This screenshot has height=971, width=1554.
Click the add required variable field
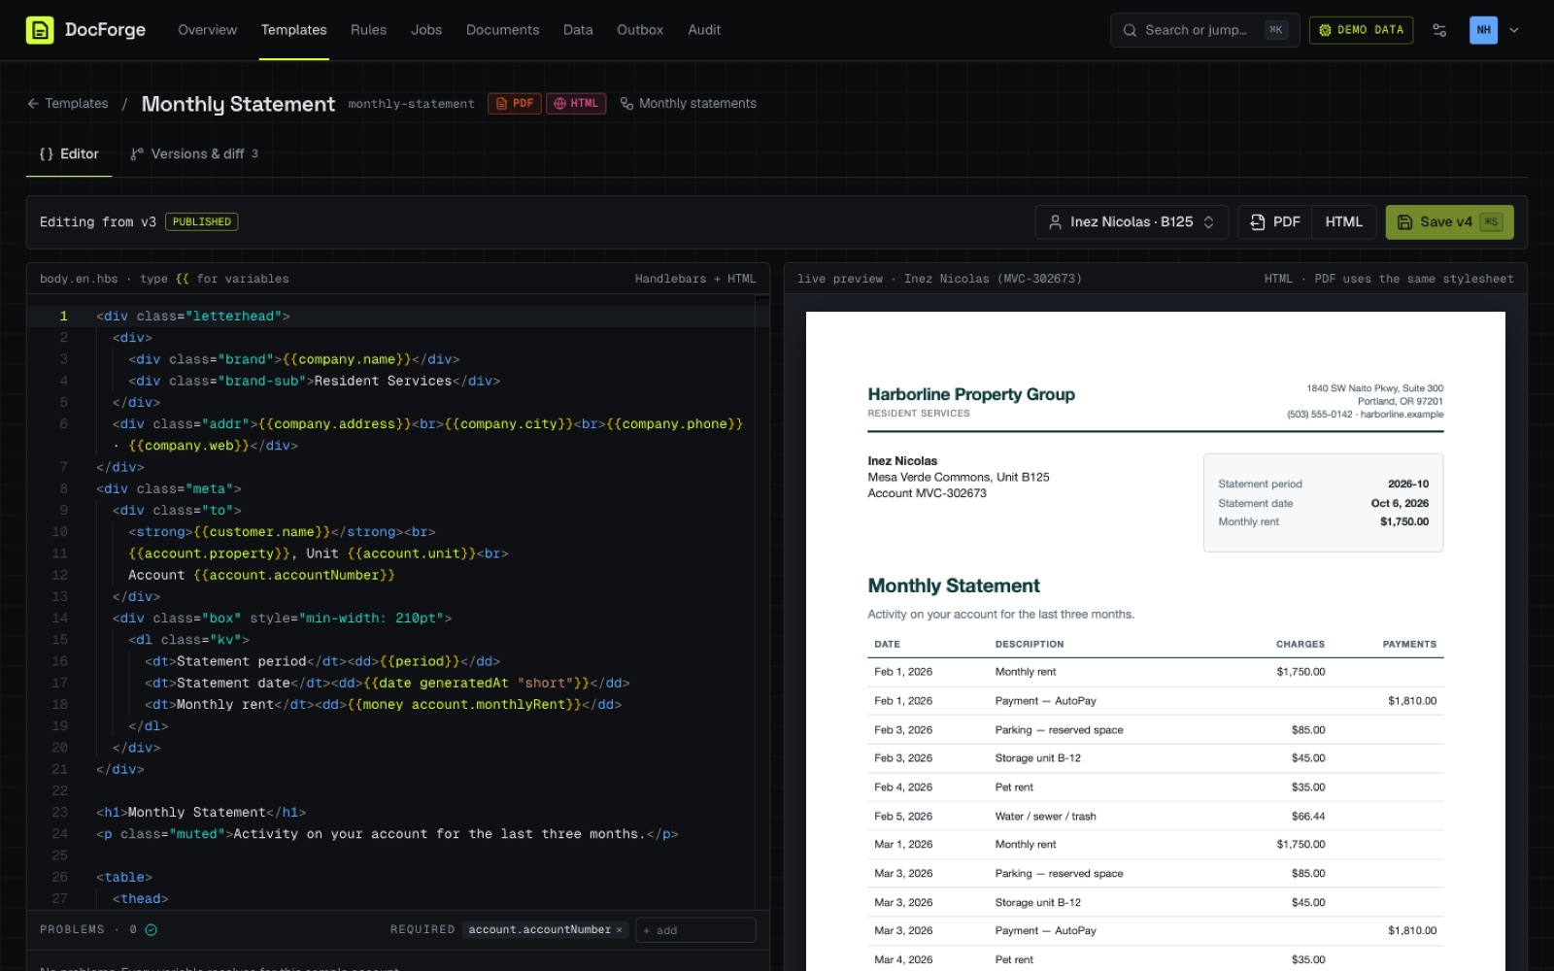coord(695,930)
